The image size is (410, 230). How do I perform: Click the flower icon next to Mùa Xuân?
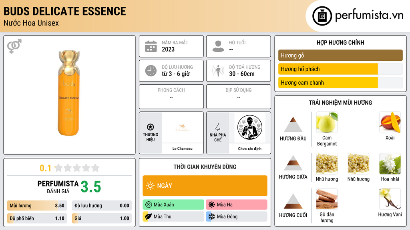(149, 205)
